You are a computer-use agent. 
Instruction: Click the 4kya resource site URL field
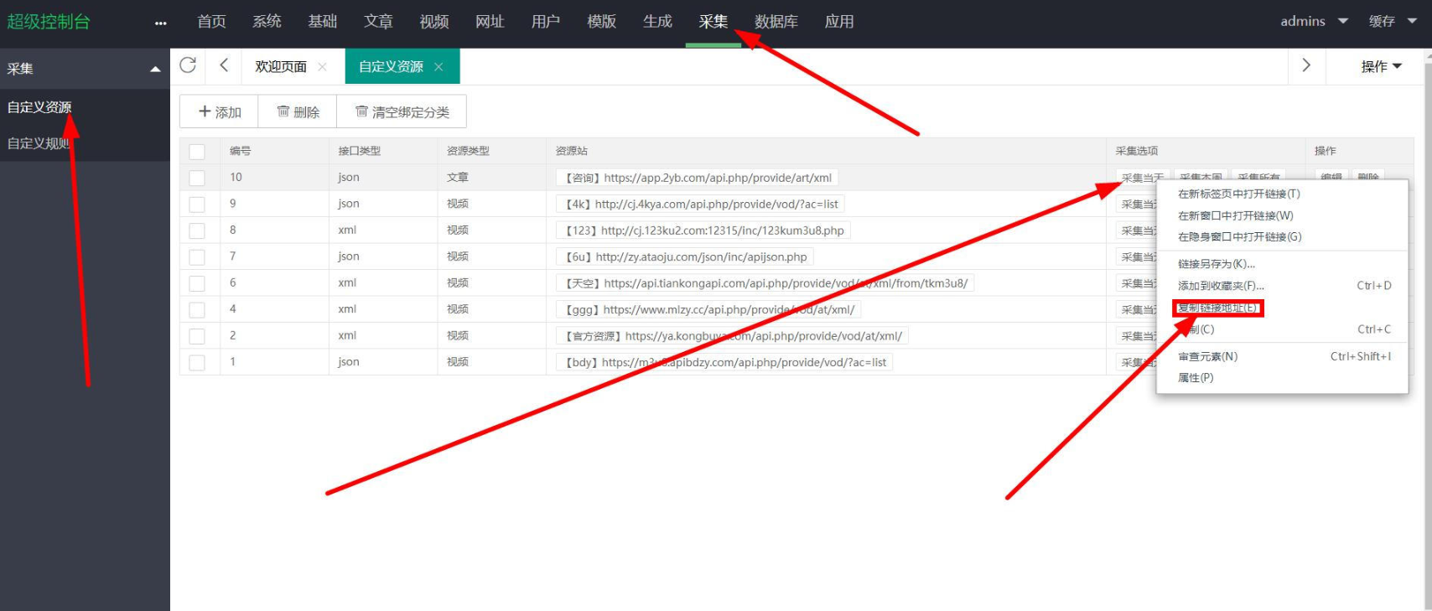(x=701, y=205)
